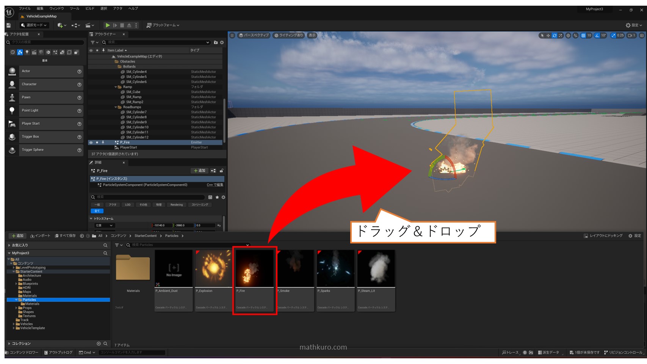
Task: Collapse the トランスフォーム section
Action: coord(91,219)
